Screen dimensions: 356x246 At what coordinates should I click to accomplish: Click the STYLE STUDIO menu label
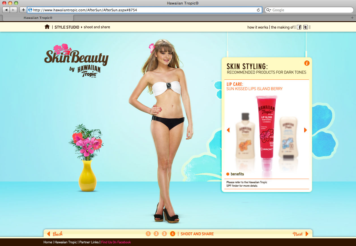(67, 27)
